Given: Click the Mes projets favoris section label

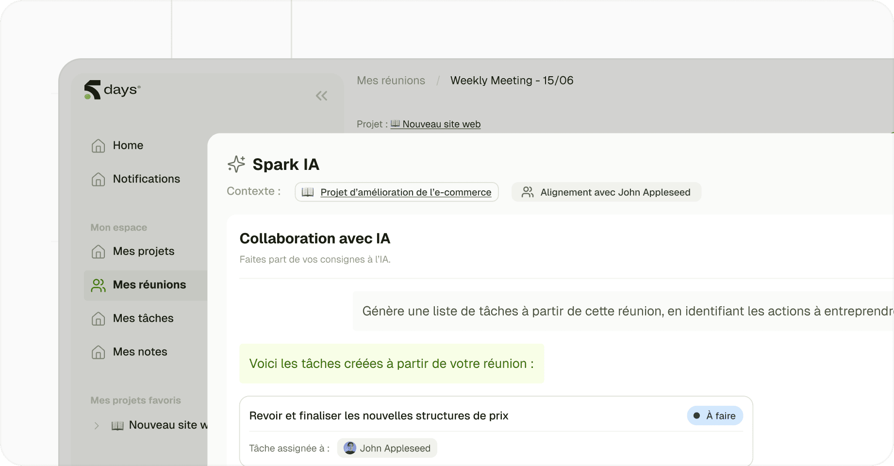Looking at the screenshot, I should [135, 400].
